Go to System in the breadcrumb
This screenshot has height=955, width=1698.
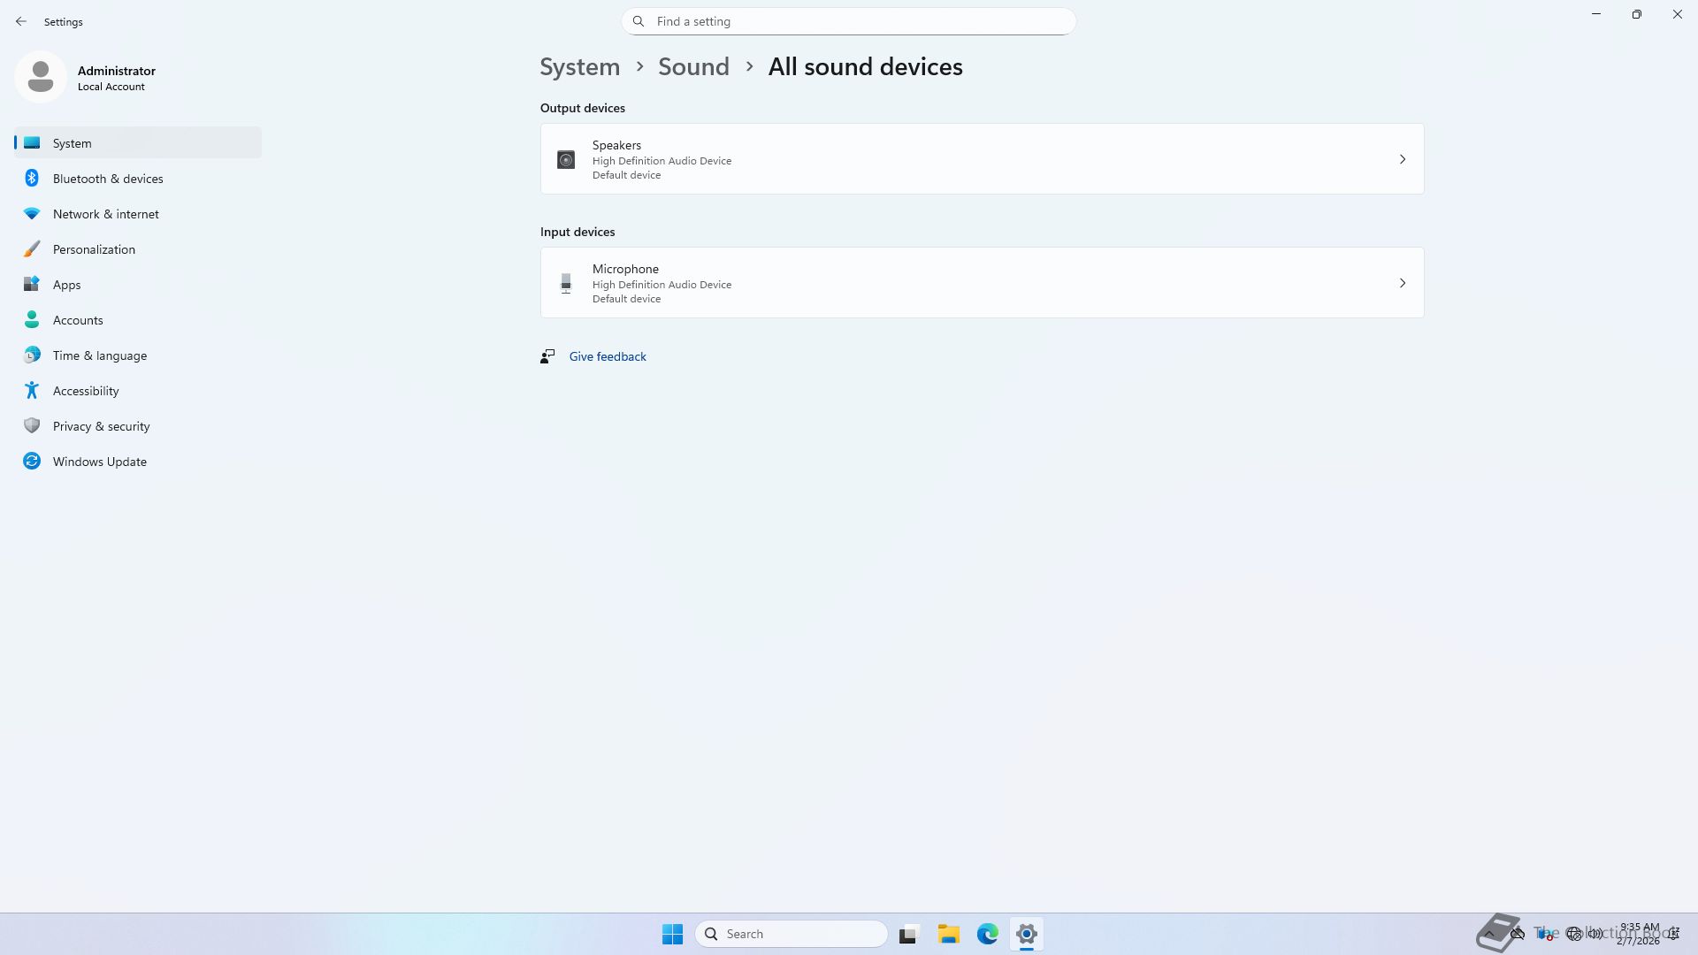point(579,67)
